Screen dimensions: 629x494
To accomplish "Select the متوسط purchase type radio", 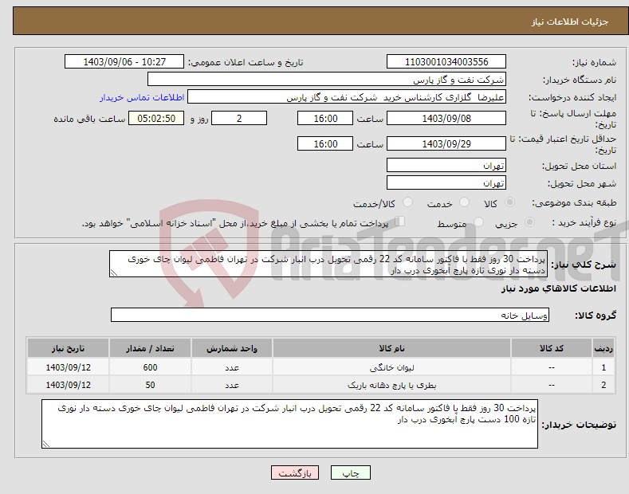I will 478,222.
